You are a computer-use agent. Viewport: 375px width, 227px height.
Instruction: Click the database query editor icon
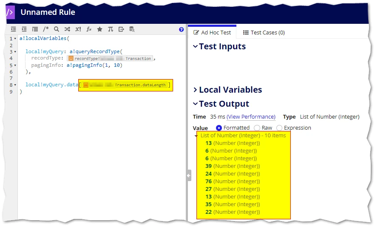tap(132, 29)
